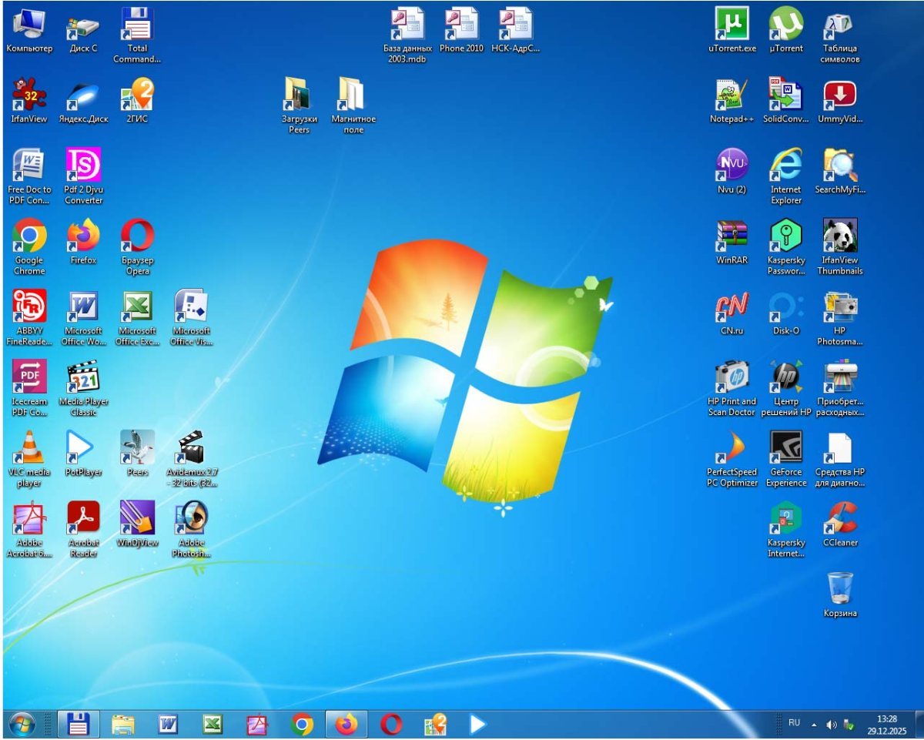
Task: Select the Phone 2010 database file
Action: (x=461, y=25)
